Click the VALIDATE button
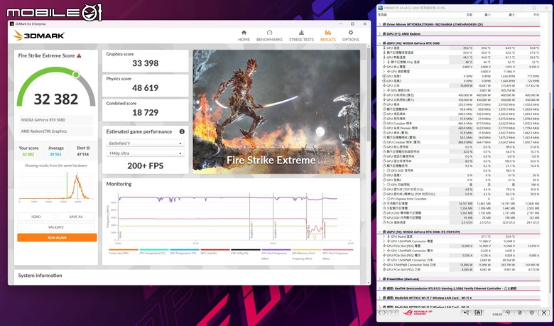This screenshot has width=554, height=326. (x=56, y=227)
